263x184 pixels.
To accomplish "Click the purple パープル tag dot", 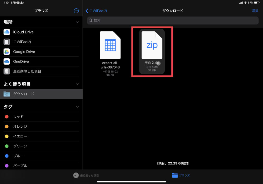I will click(7, 166).
